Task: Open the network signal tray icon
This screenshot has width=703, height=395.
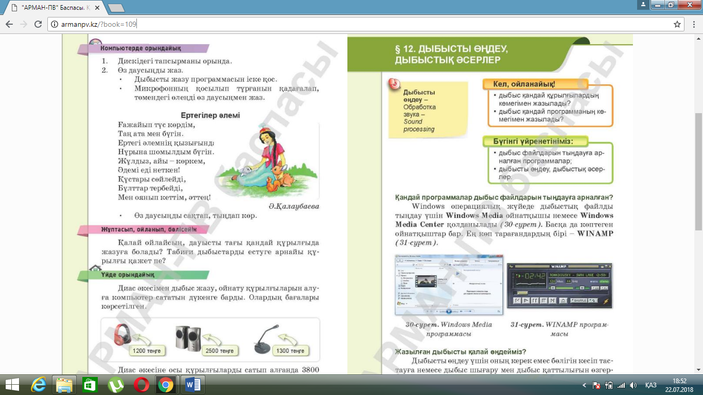Action: (621, 385)
